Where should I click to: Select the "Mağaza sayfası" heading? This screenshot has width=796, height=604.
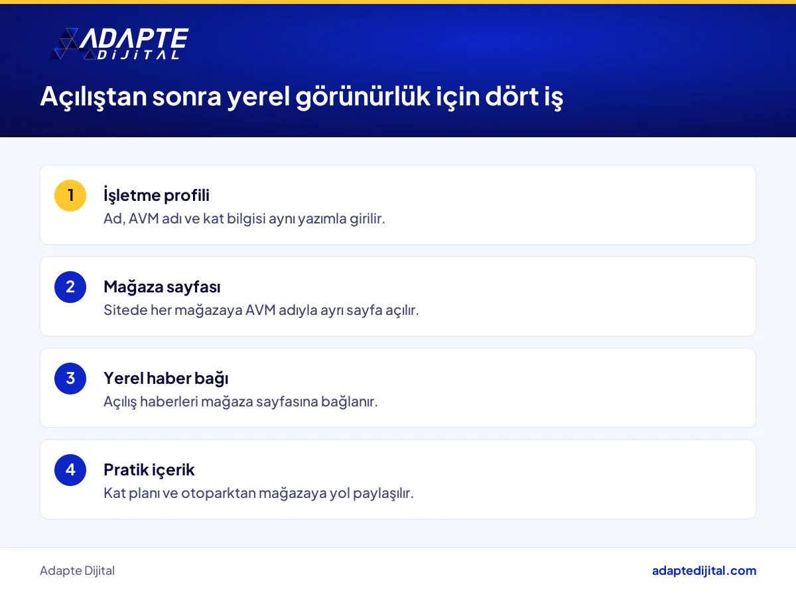(x=162, y=286)
